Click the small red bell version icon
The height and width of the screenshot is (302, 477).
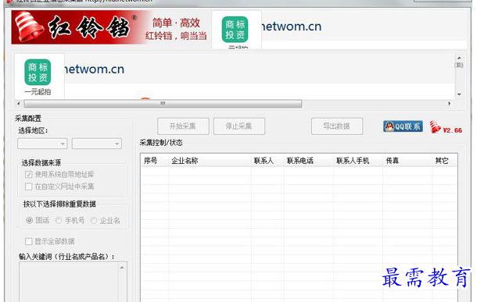click(x=435, y=126)
